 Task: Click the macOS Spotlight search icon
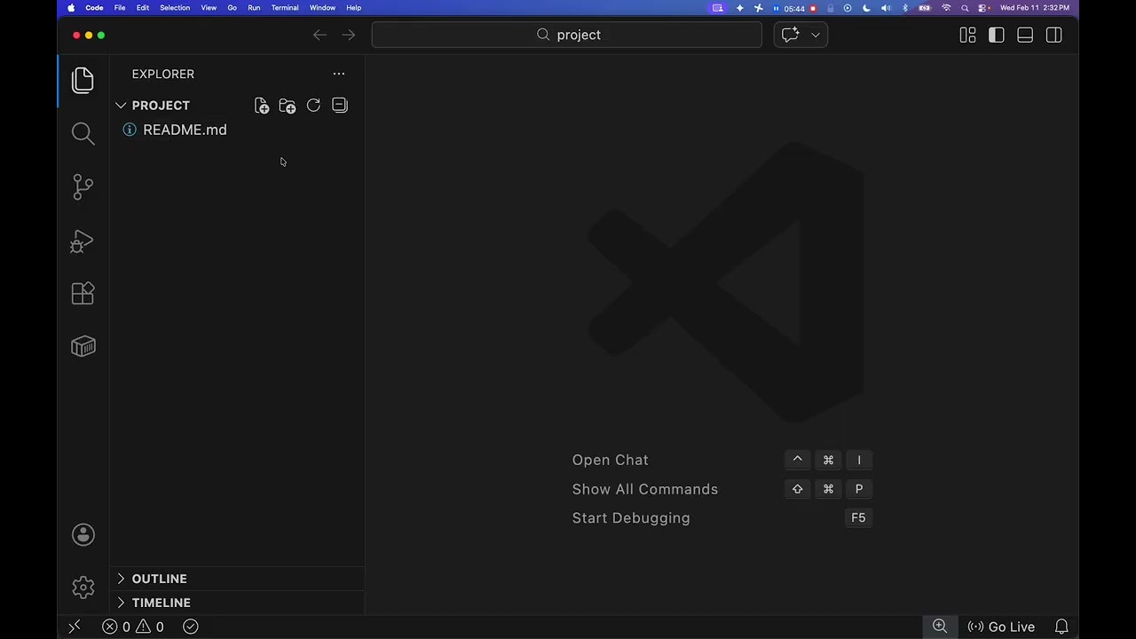pyautogui.click(x=965, y=8)
